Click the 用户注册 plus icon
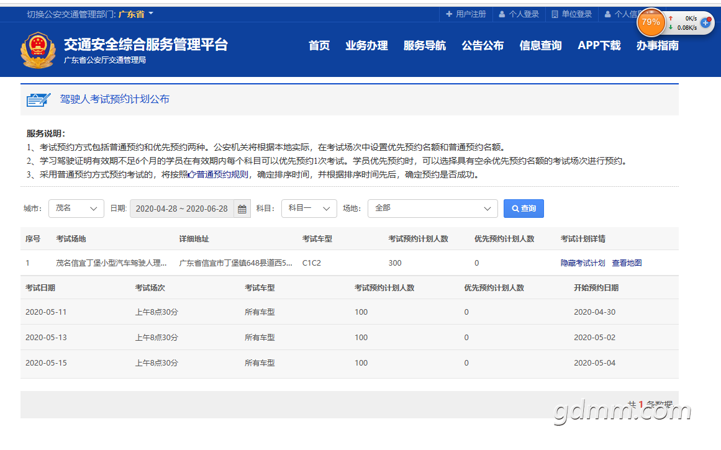Image resolution: width=721 pixels, height=450 pixels. click(449, 14)
